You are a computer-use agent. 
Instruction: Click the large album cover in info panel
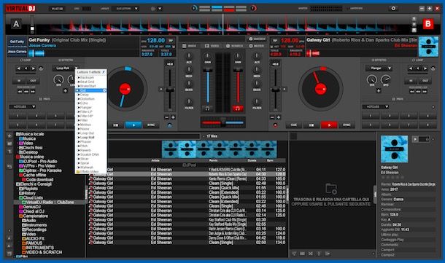394,149
